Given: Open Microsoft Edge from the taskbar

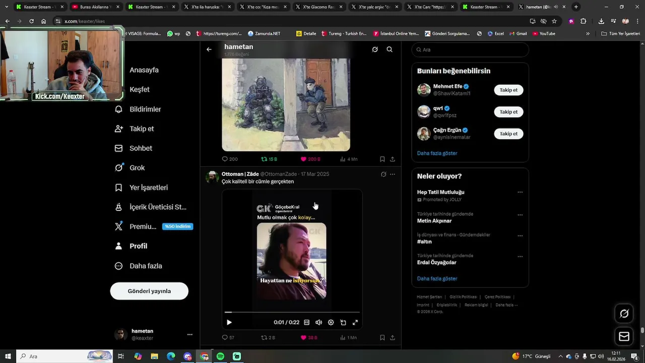Looking at the screenshot, I should click(x=171, y=356).
